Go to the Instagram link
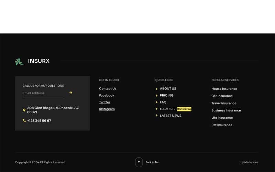 (107, 109)
